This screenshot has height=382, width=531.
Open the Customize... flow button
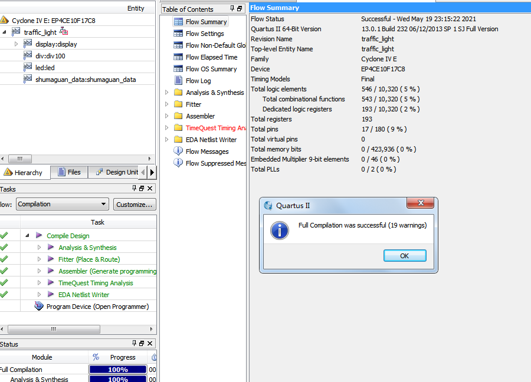click(x=135, y=205)
